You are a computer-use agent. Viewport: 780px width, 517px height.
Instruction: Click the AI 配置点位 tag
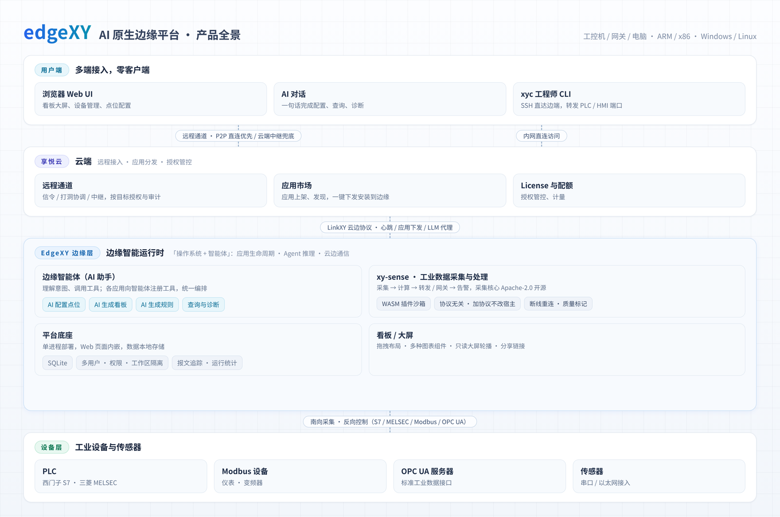coord(64,304)
